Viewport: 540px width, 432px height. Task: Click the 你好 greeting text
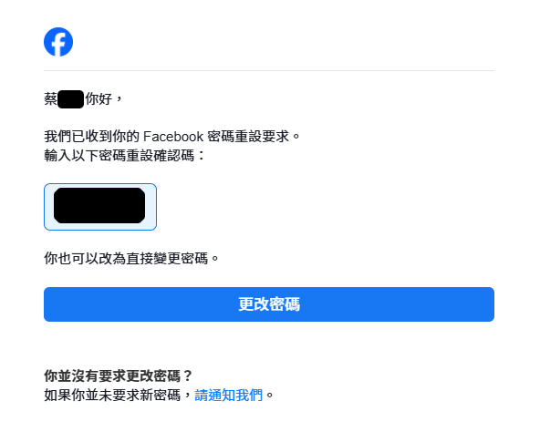pos(99,99)
